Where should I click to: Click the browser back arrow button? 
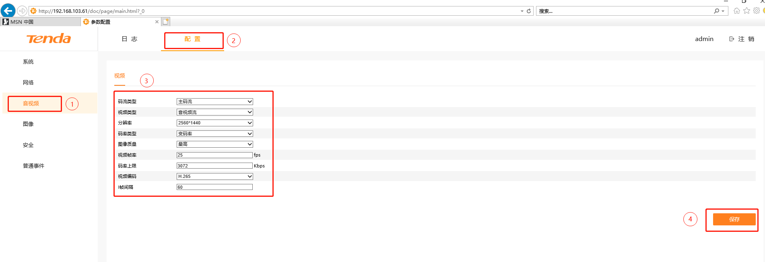coord(8,10)
